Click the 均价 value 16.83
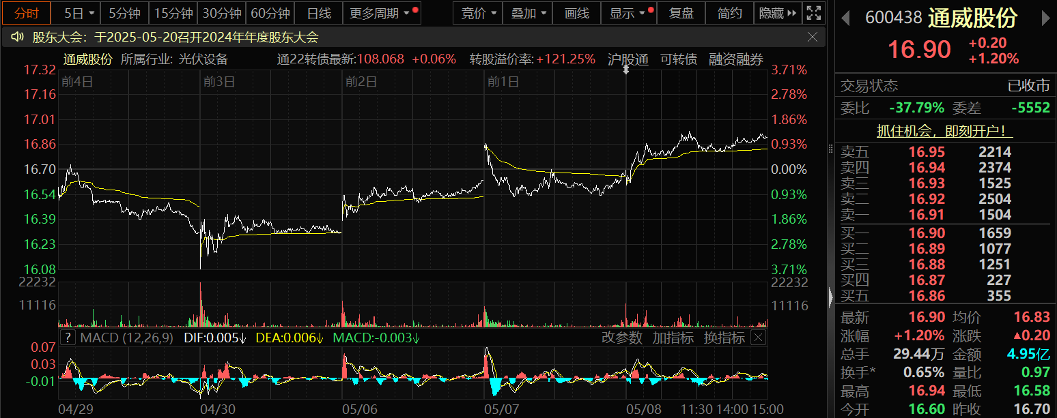Screen dimensions: 1057x418 [1032, 317]
